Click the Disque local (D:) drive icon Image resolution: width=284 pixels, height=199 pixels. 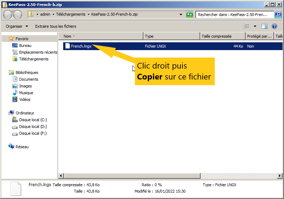click(15, 127)
